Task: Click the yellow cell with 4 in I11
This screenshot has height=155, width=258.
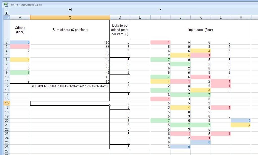Action: [x=160, y=82]
